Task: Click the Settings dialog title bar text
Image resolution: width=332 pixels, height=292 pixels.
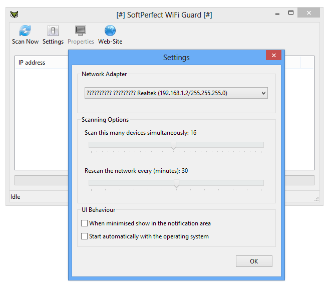Action: click(x=176, y=58)
